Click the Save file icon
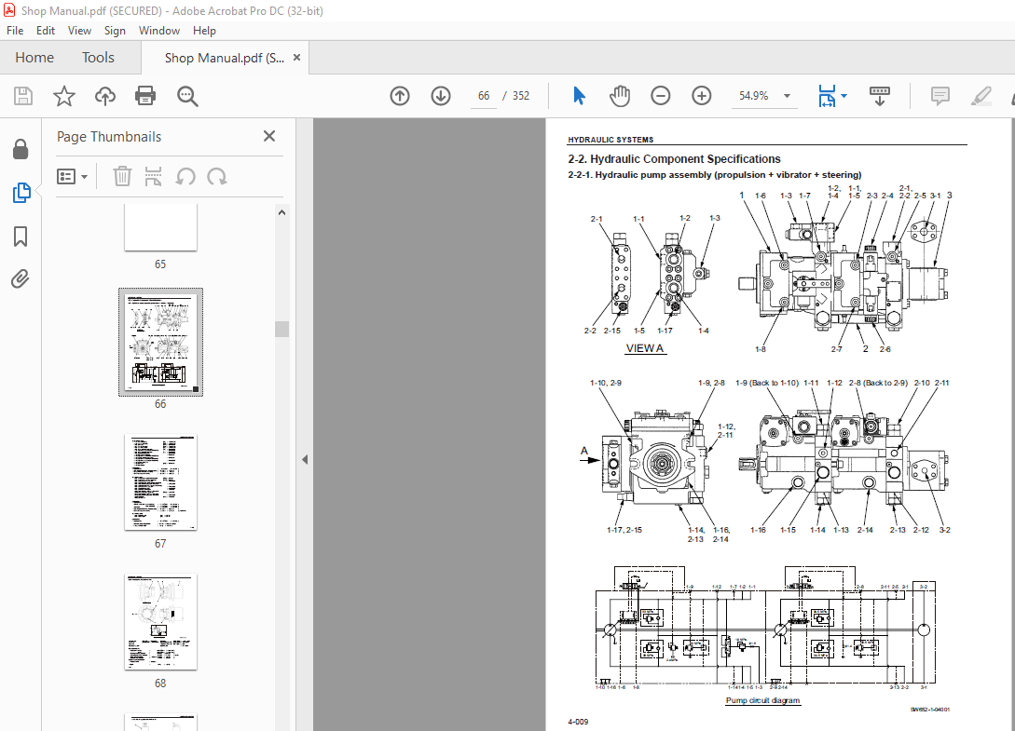Image resolution: width=1015 pixels, height=731 pixels. [23, 97]
